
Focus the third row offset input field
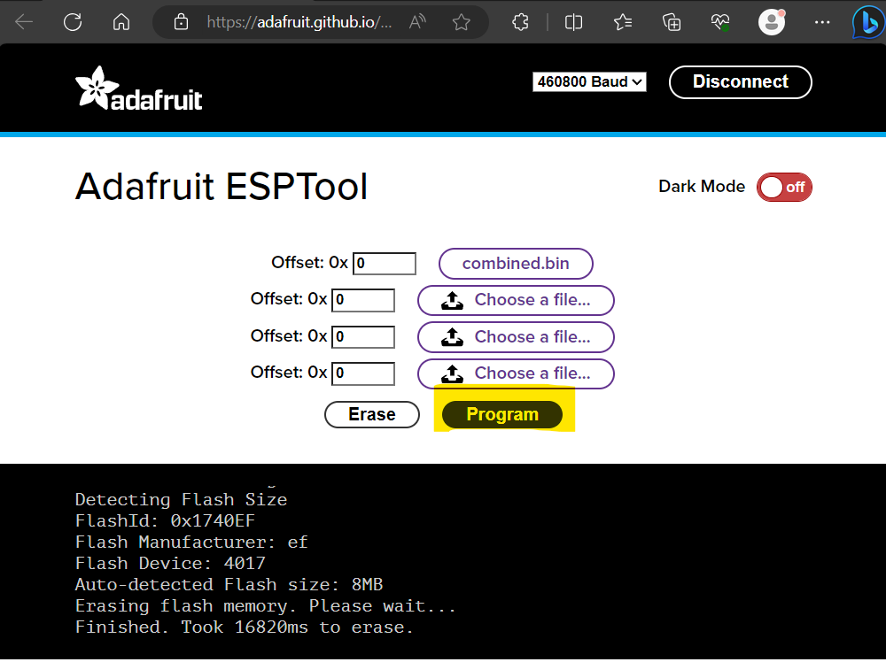pos(362,337)
